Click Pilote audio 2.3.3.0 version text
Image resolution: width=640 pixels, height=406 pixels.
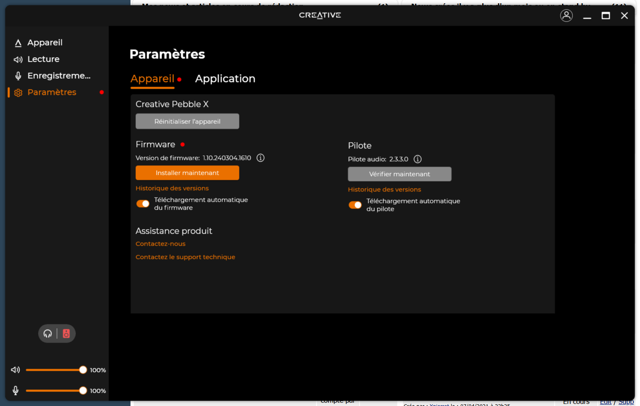pyautogui.click(x=378, y=159)
